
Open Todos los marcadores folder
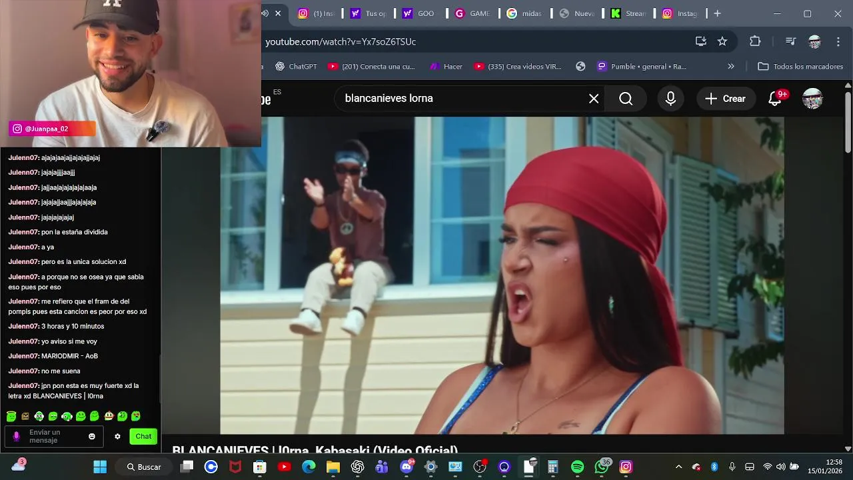pos(800,67)
